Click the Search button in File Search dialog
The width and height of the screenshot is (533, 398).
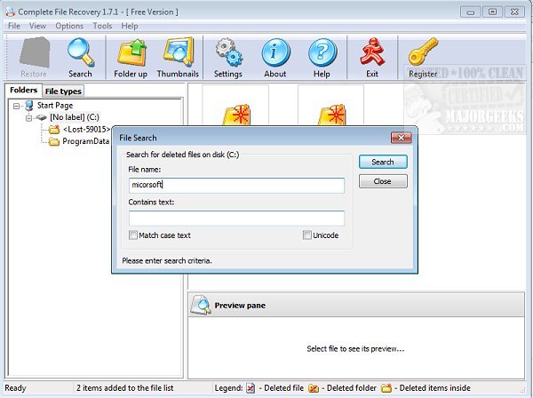(383, 162)
